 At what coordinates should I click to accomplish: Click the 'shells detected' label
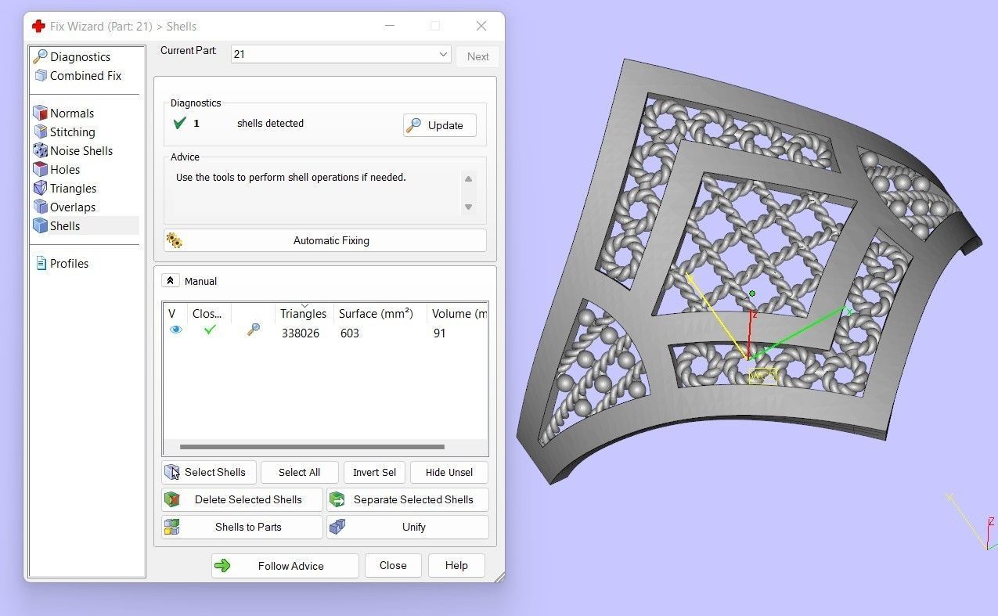click(270, 124)
